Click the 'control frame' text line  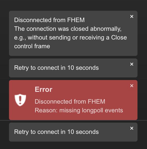click(32, 46)
